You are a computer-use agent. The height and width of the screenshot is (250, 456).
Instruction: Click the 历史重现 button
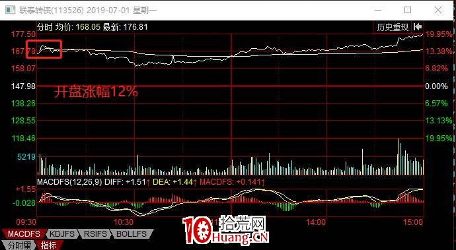tap(393, 27)
